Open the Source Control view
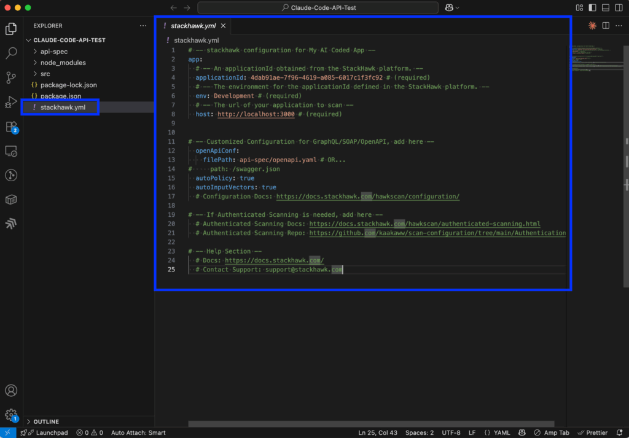The height and width of the screenshot is (438, 629). click(x=11, y=77)
